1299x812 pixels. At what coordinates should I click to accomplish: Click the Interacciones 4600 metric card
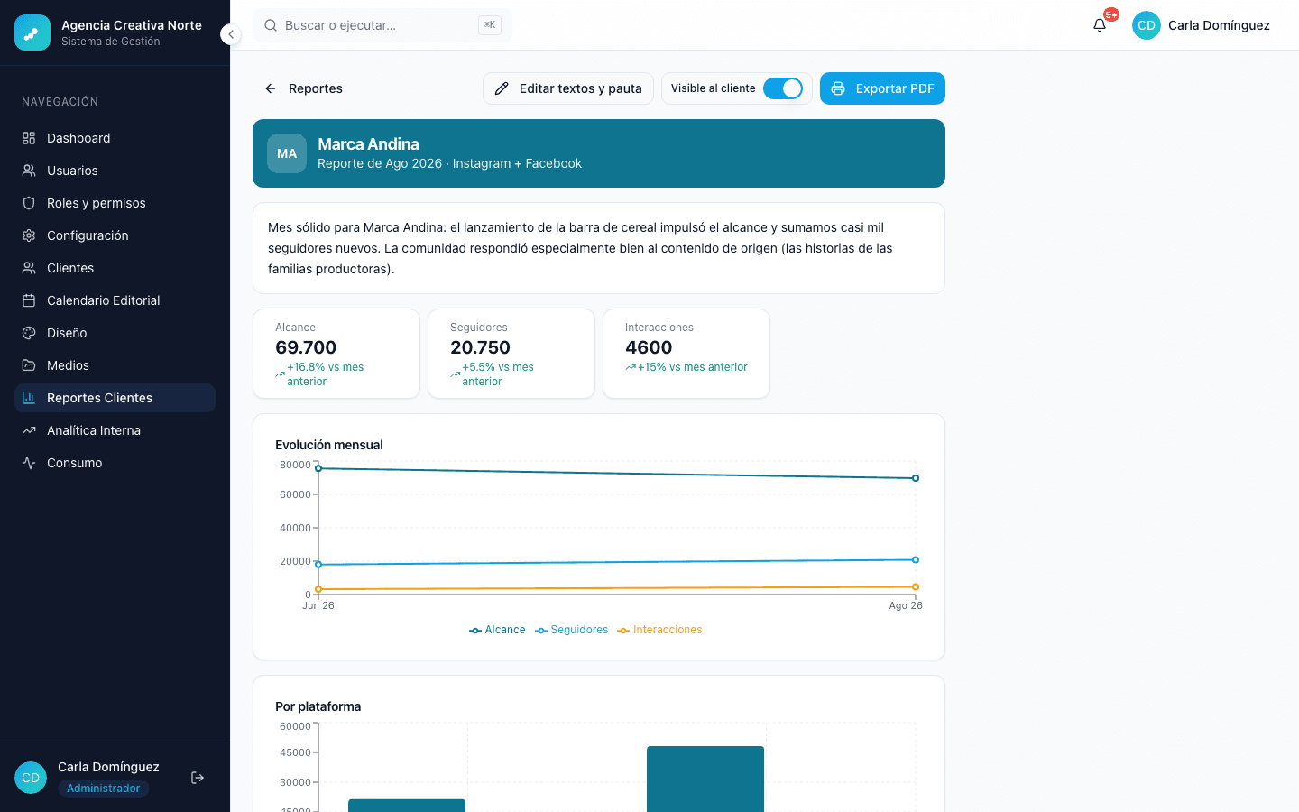click(x=686, y=354)
